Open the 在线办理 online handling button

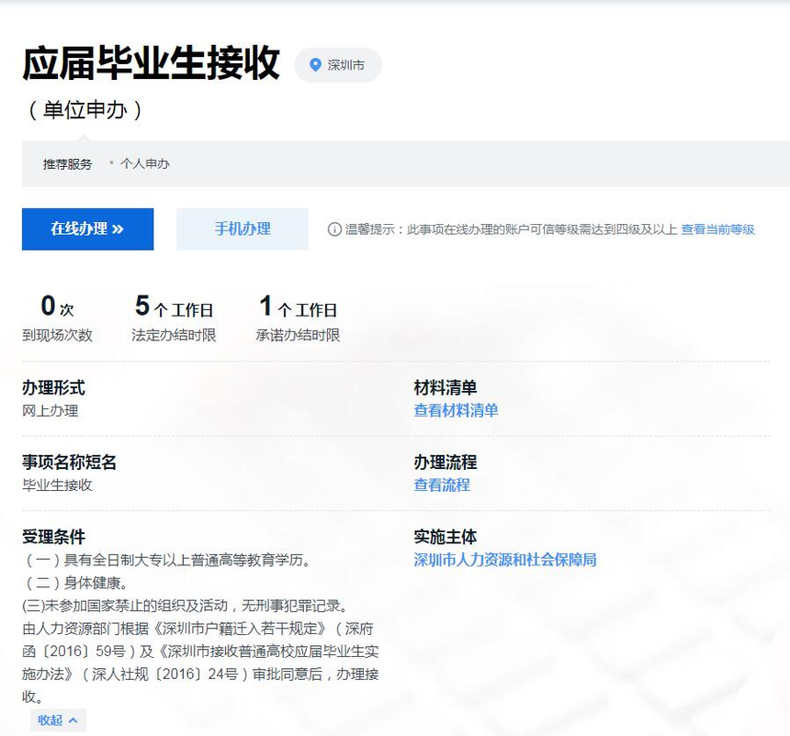87,229
